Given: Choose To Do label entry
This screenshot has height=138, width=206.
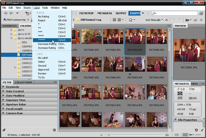Looking at the screenshot, I should [52, 77].
